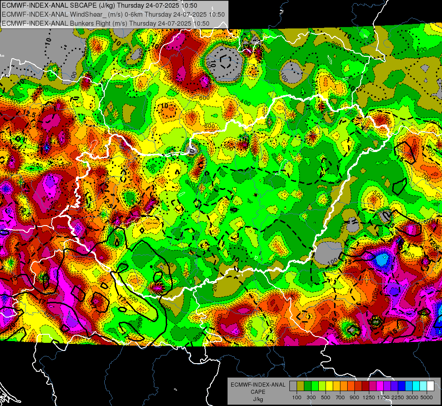Click the legend scale value 3000
442x406 pixels.
pyautogui.click(x=412, y=397)
